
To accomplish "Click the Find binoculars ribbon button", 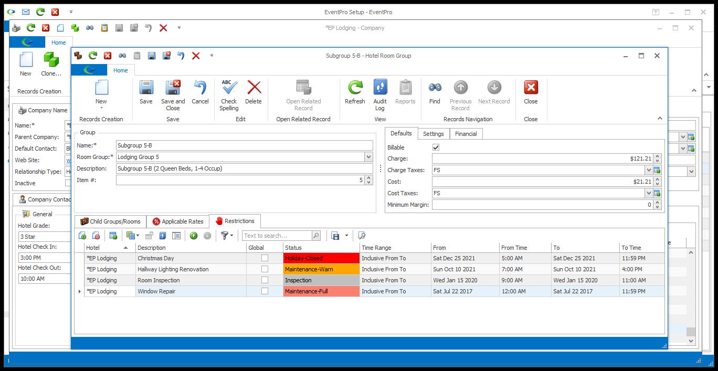I will [435, 92].
